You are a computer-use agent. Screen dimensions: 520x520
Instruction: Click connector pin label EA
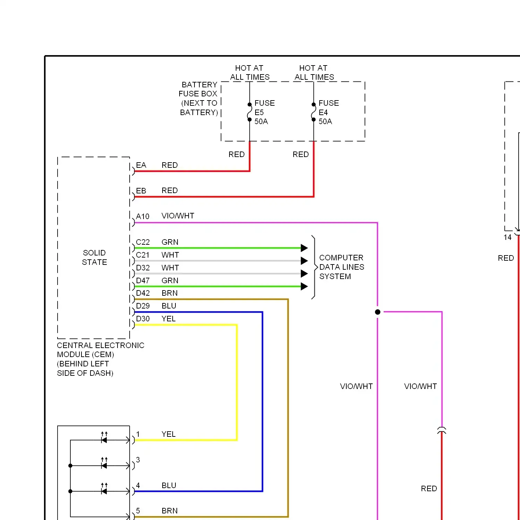pyautogui.click(x=141, y=165)
